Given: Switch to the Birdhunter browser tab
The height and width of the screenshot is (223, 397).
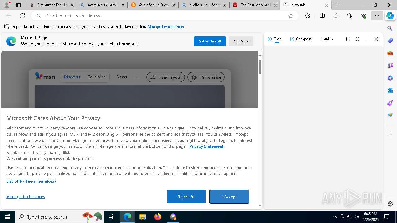Looking at the screenshot, I should click(51, 5).
